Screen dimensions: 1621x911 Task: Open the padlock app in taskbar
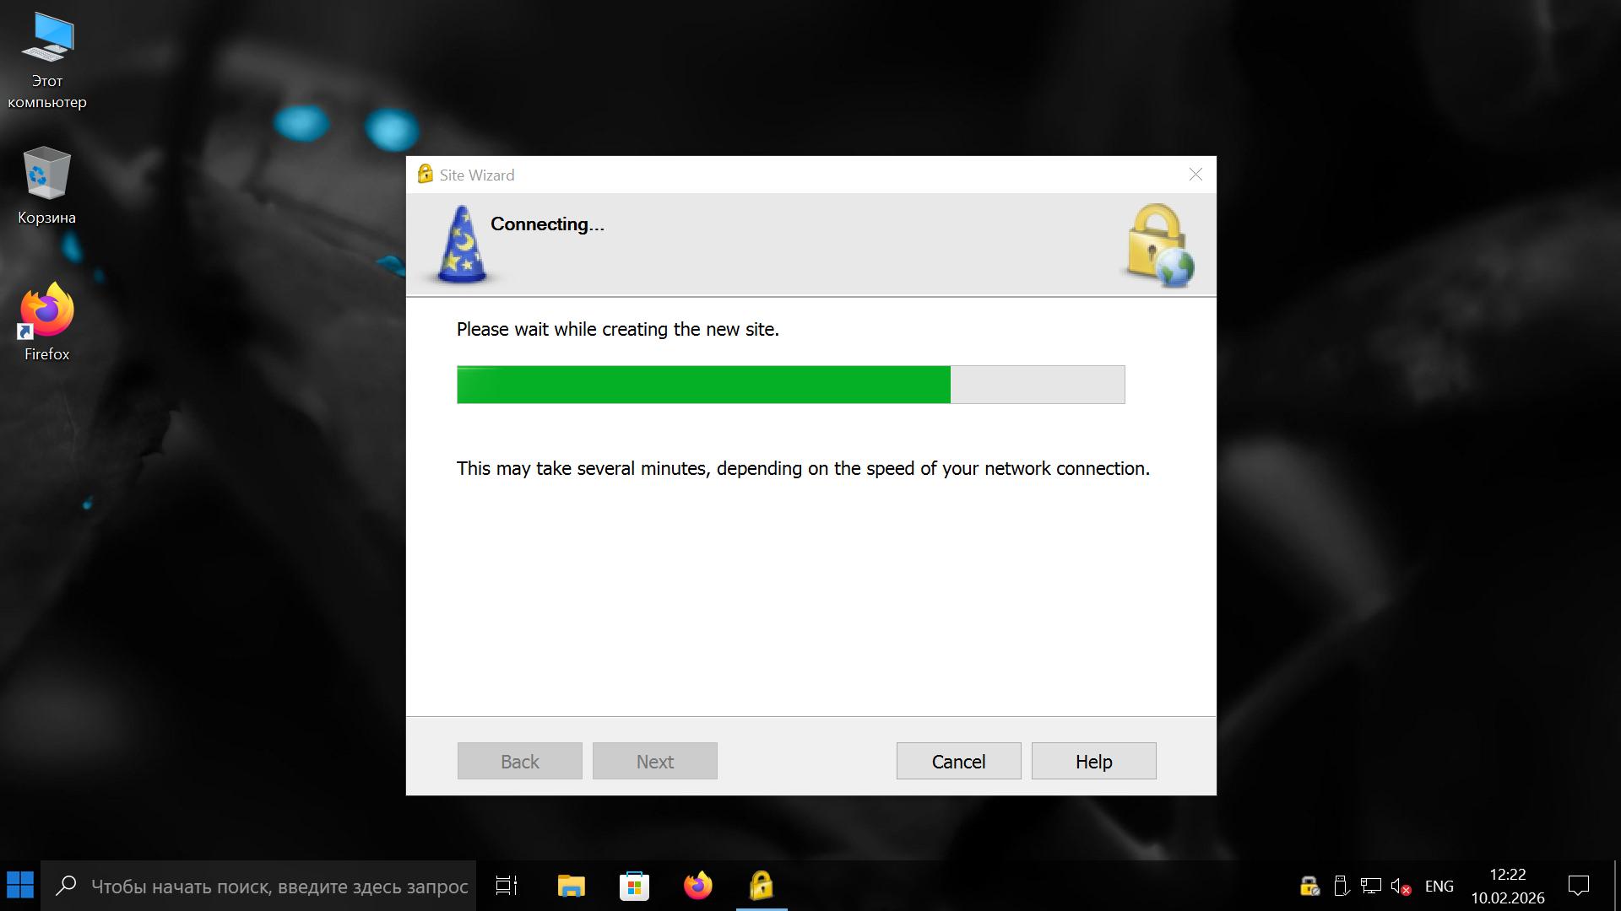coord(761,886)
